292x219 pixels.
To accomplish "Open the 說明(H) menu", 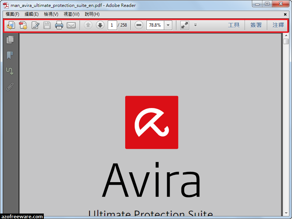I will (92, 14).
